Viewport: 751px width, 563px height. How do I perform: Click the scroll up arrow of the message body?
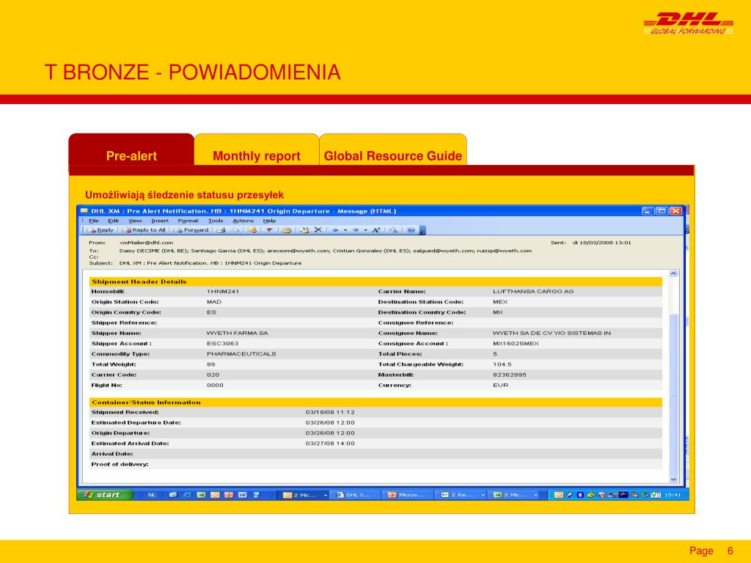[673, 273]
